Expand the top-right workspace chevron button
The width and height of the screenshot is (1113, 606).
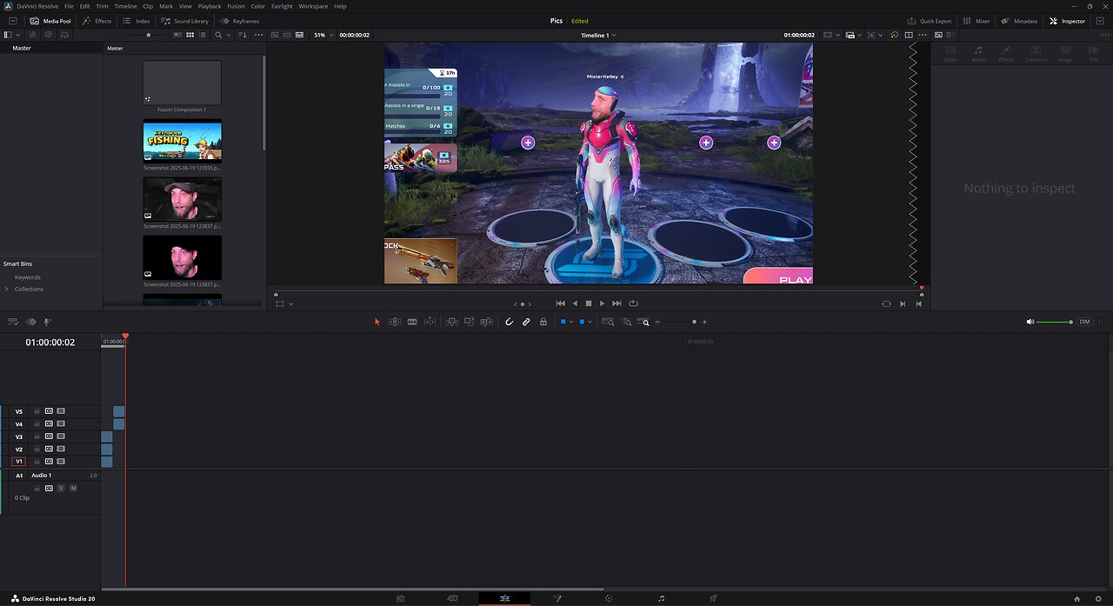[x=1100, y=21]
